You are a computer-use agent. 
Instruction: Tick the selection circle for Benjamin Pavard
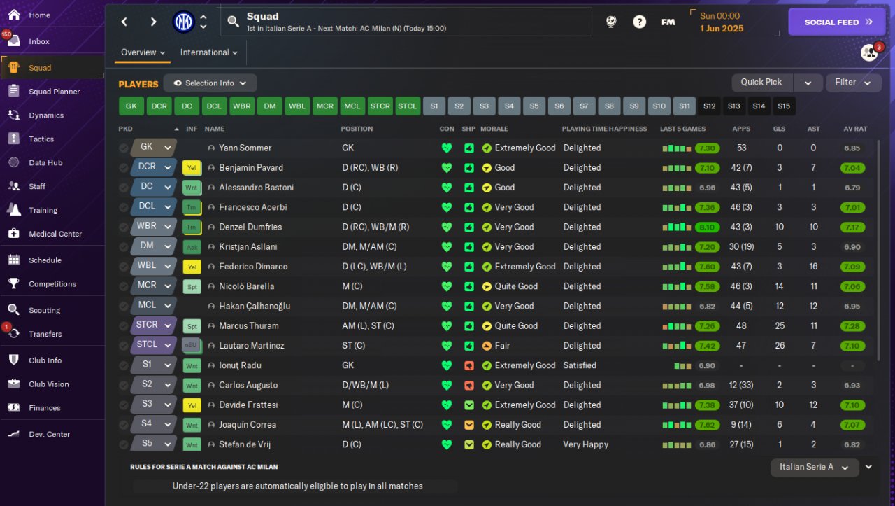[x=124, y=168]
